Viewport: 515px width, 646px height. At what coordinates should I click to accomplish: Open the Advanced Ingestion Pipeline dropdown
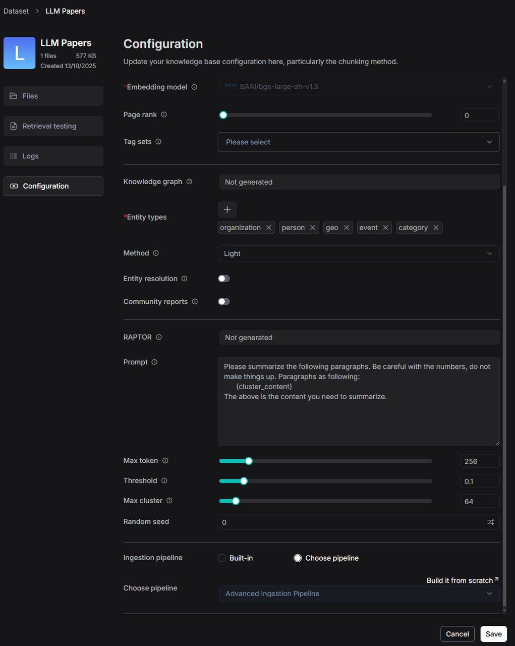pyautogui.click(x=359, y=594)
